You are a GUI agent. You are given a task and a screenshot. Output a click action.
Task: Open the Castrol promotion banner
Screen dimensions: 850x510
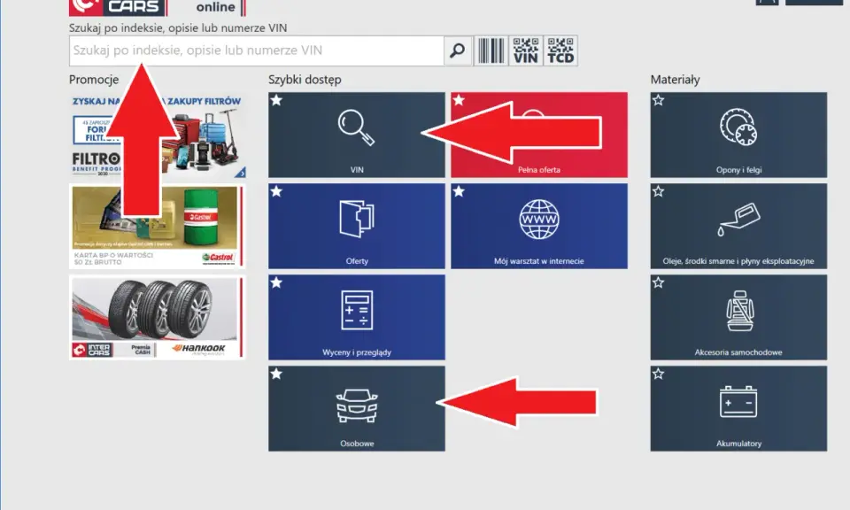[158, 226]
